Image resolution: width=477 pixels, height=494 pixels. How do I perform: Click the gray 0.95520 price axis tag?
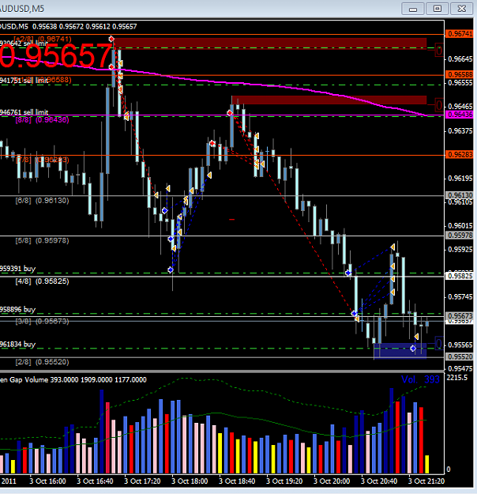click(460, 356)
